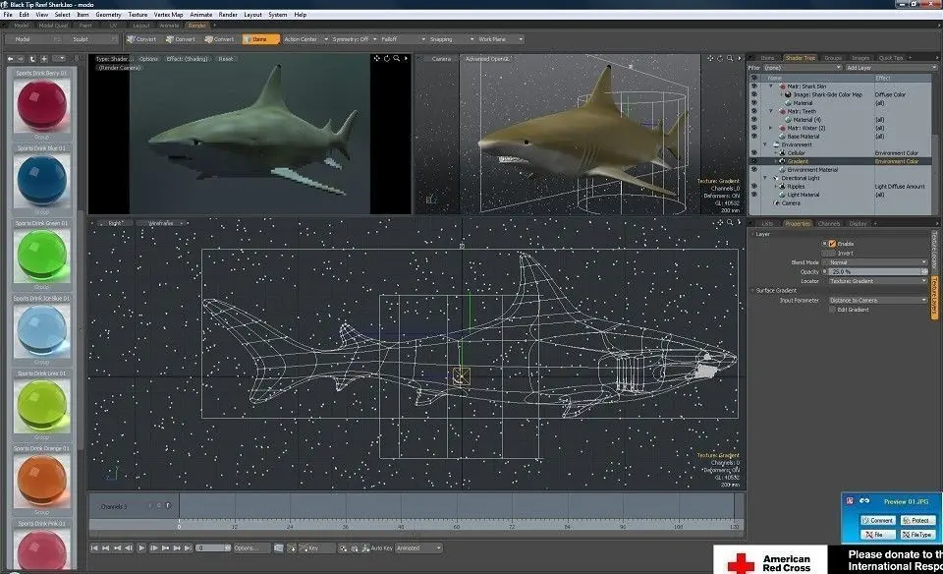Click the Opacity 25.0 % slider field
Image resolution: width=943 pixels, height=574 pixels.
click(x=877, y=272)
